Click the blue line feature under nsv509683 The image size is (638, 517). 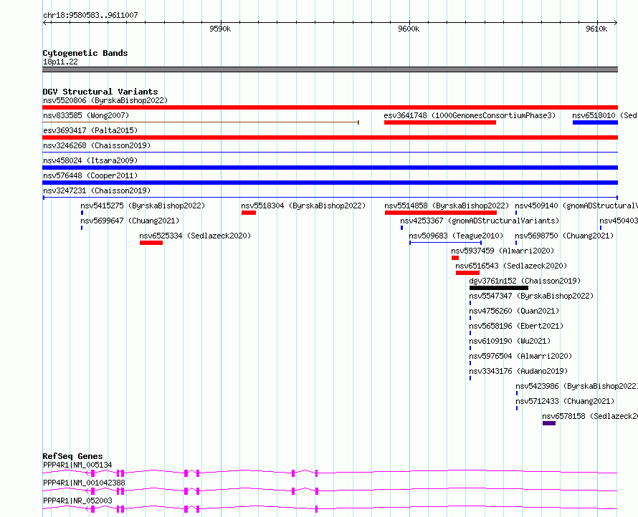(446, 243)
